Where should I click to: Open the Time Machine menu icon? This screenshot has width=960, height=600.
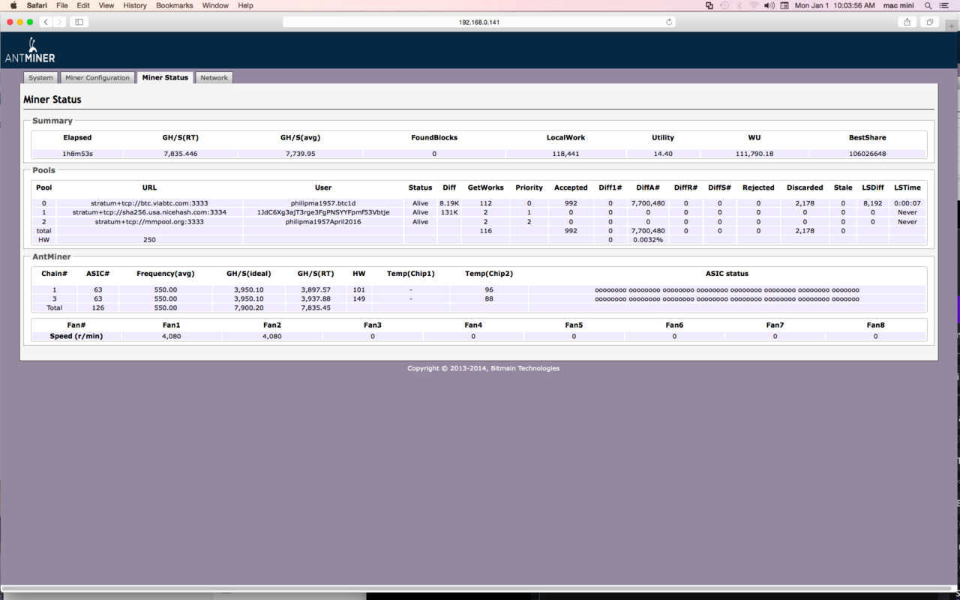tap(724, 5)
